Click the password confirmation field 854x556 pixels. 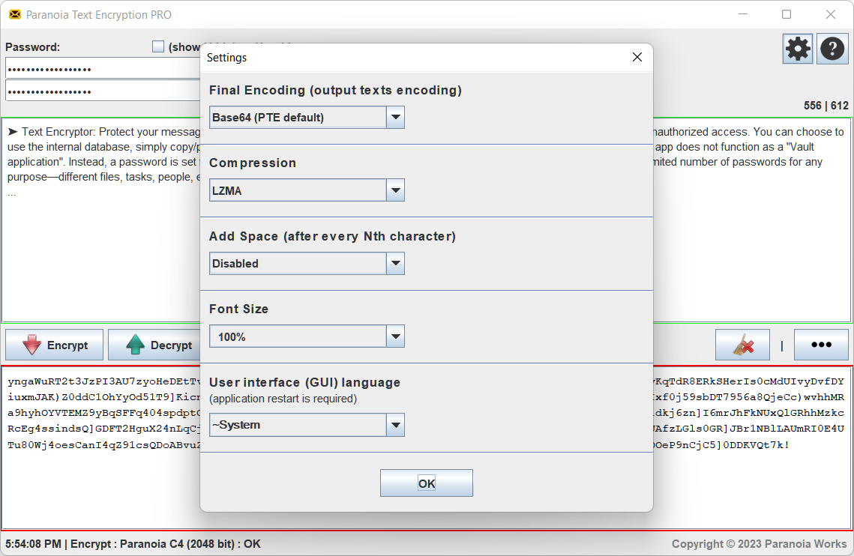[x=90, y=90]
